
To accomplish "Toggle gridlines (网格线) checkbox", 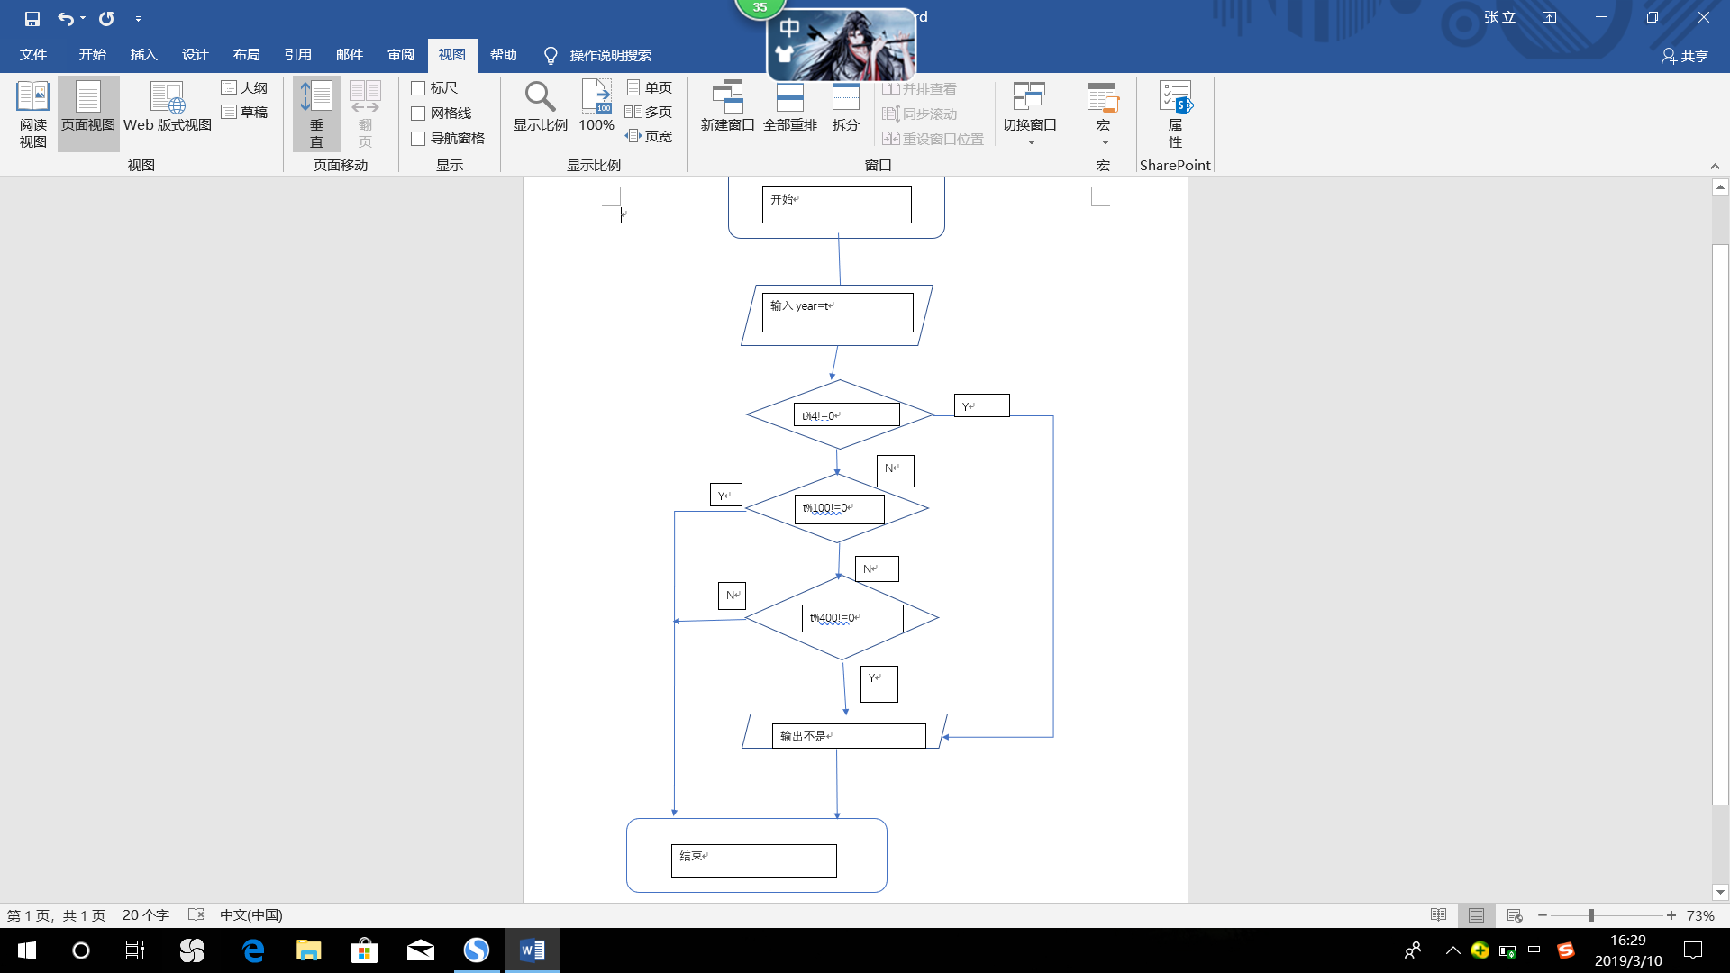I will tap(418, 114).
